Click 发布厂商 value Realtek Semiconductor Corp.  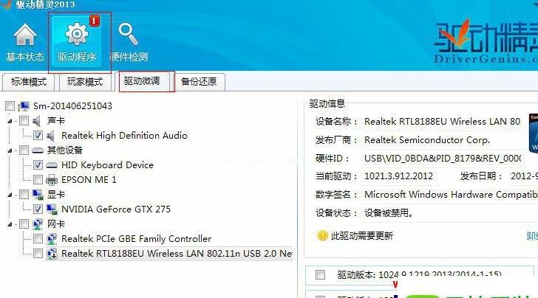427,140
